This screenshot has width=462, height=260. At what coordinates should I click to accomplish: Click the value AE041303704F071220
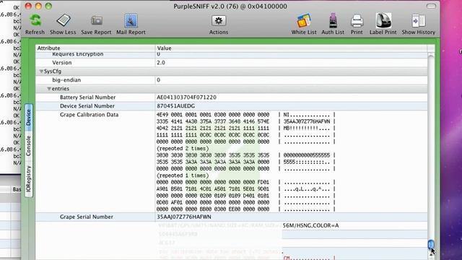(x=186, y=97)
